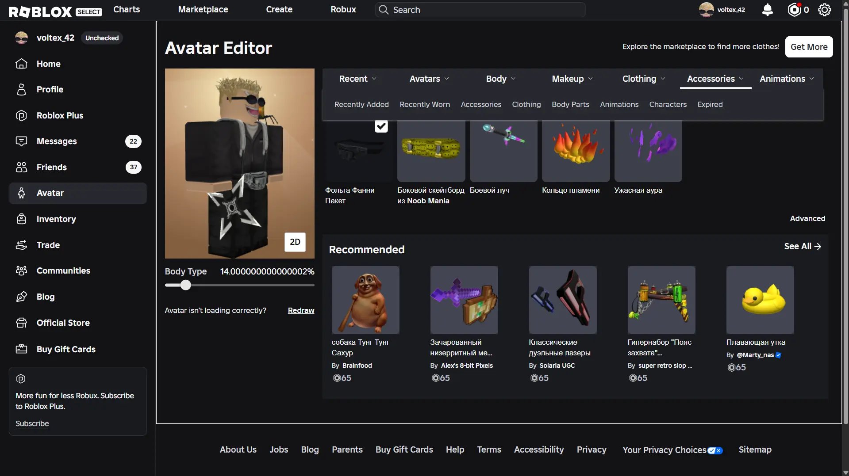Image resolution: width=849 pixels, height=476 pixels.
Task: Open Robux in top navigation
Action: [x=343, y=9]
